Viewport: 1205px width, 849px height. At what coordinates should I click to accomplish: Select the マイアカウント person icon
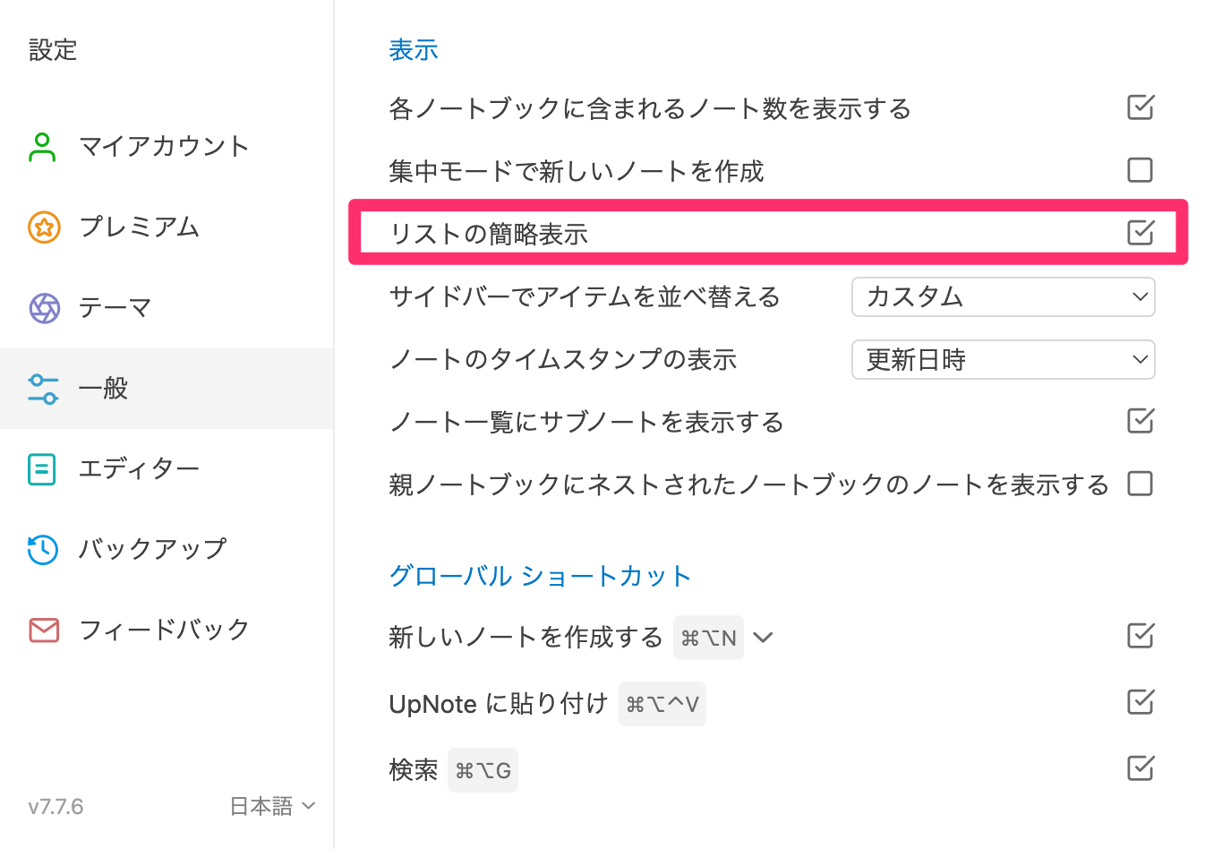coord(42,145)
